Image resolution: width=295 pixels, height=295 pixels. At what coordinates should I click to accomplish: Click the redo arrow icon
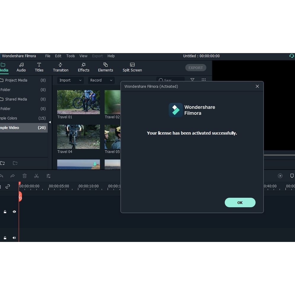click(12, 176)
